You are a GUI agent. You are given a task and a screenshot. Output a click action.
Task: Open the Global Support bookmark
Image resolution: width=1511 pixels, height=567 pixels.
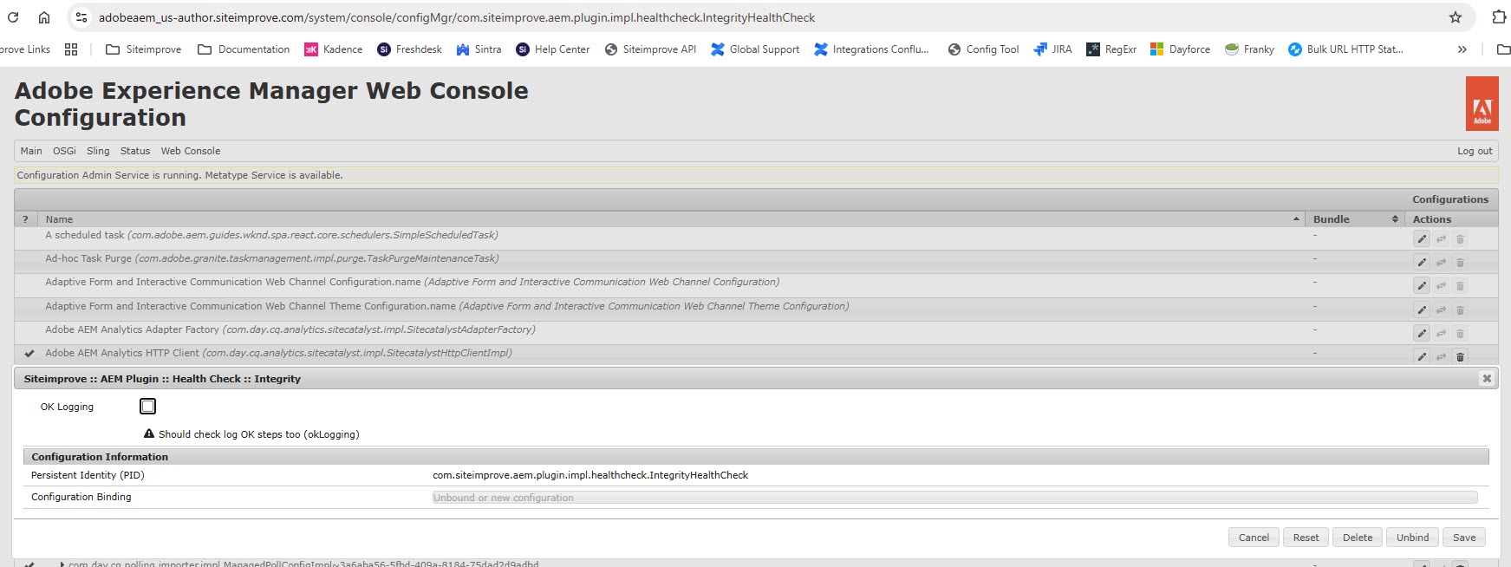tap(755, 49)
